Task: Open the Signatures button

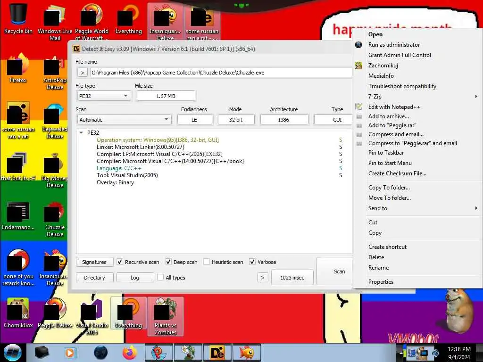Action: click(94, 262)
